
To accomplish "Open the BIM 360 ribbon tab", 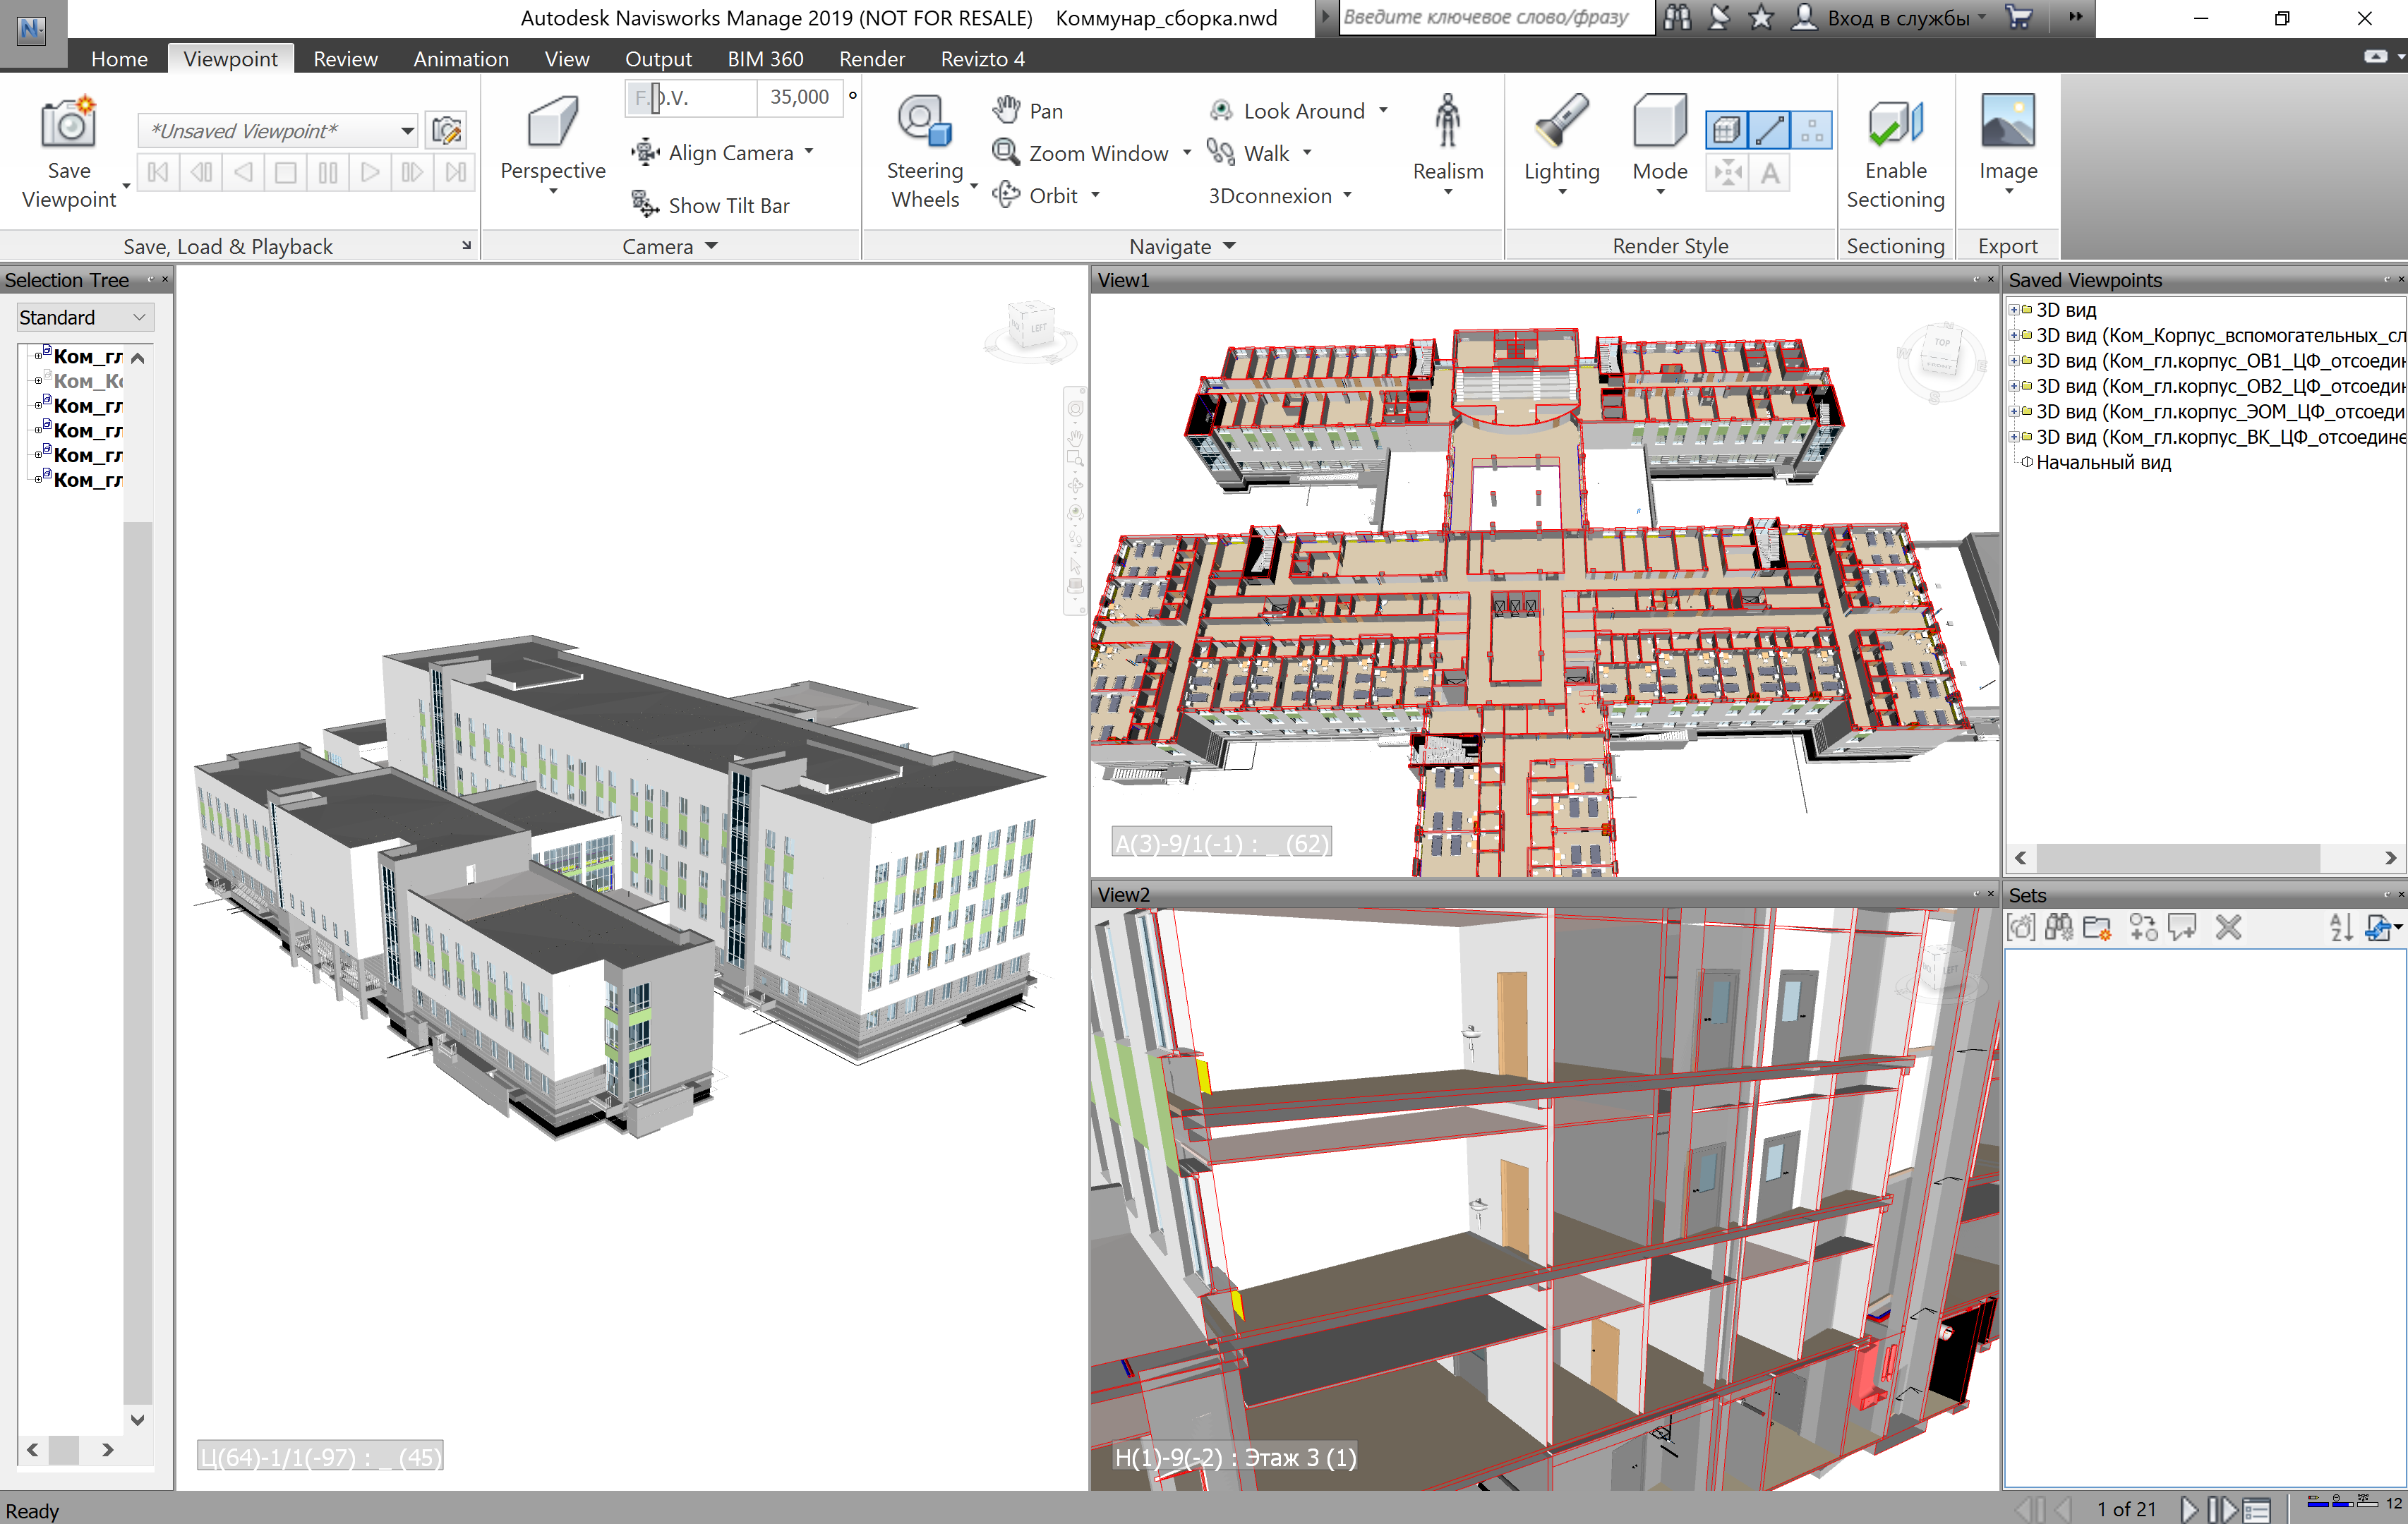I will pos(765,59).
